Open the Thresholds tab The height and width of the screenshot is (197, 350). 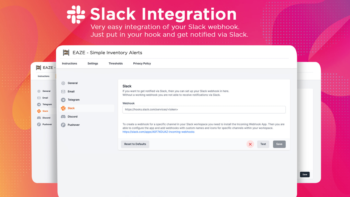coord(115,63)
